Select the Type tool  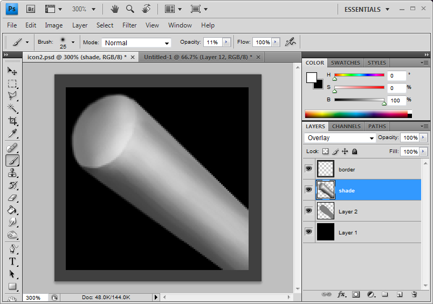(12, 261)
